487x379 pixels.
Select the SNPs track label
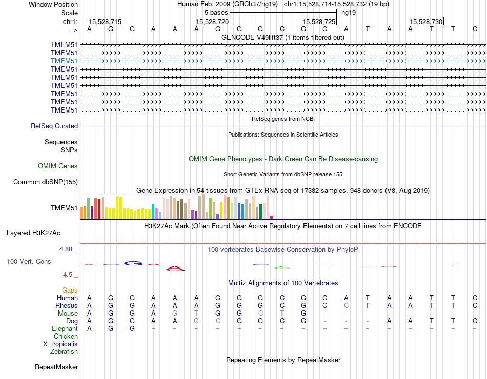[69, 150]
